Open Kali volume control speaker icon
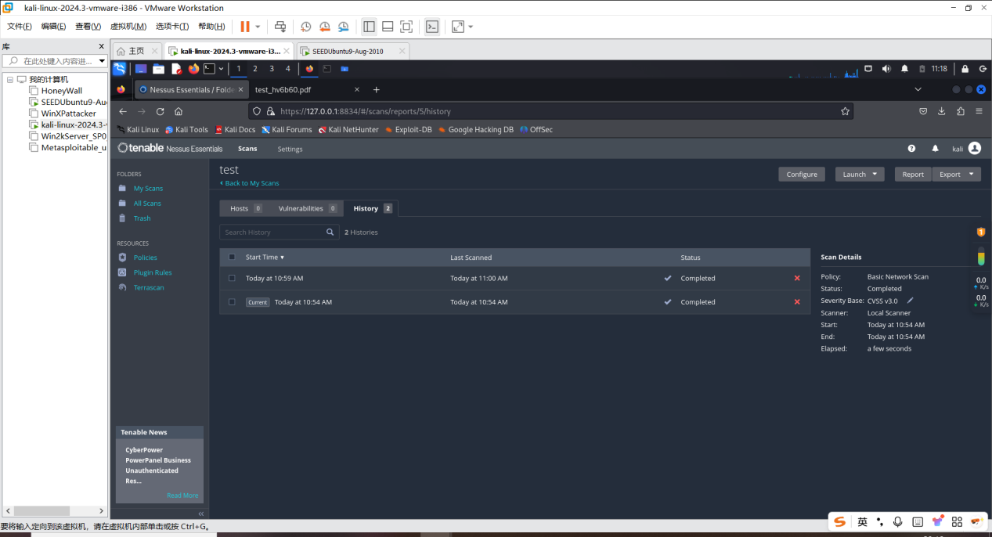The width and height of the screenshot is (992, 537). (x=886, y=69)
